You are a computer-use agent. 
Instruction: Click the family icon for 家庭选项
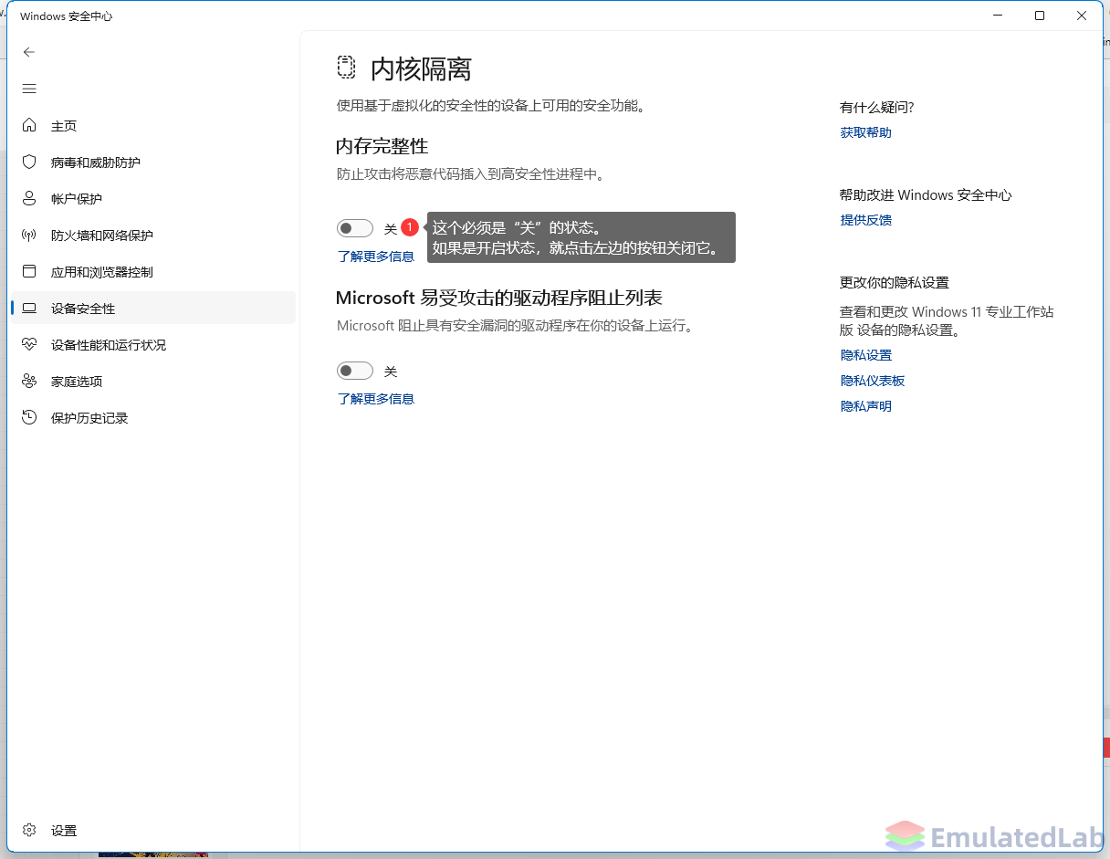pos(29,381)
